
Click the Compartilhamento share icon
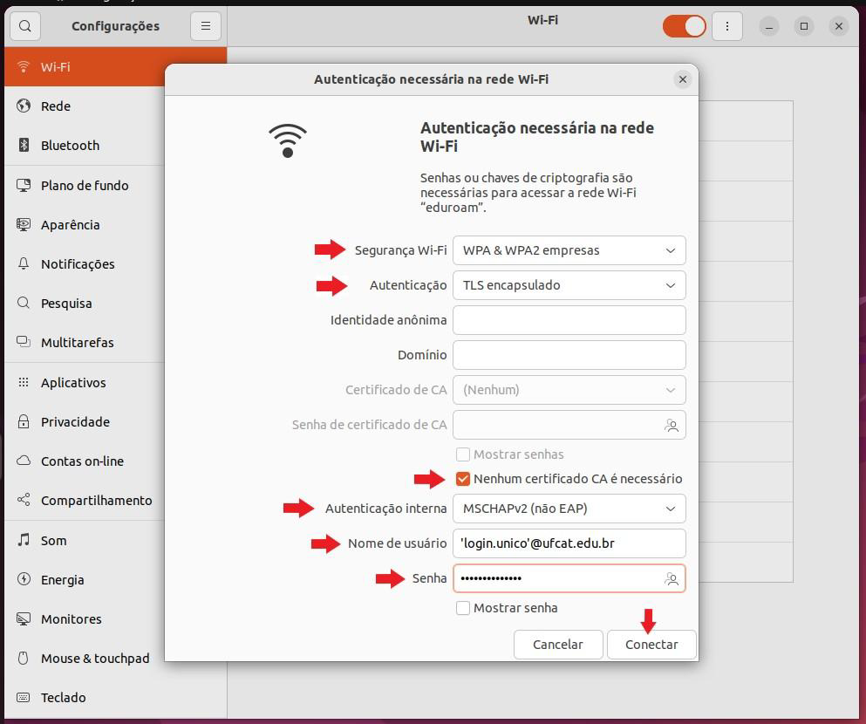coord(24,501)
